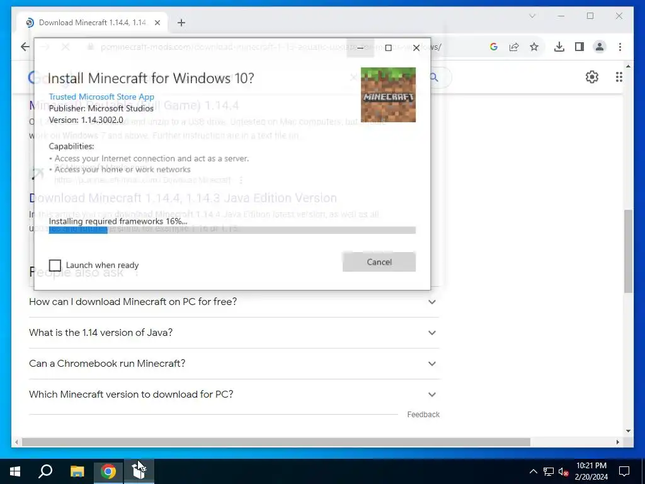Expand Can a Chromebook run Minecraft question
The image size is (645, 484).
coord(234,364)
